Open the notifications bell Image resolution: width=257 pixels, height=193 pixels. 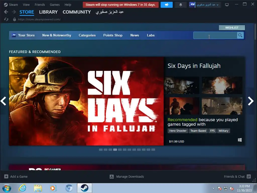point(181,5)
